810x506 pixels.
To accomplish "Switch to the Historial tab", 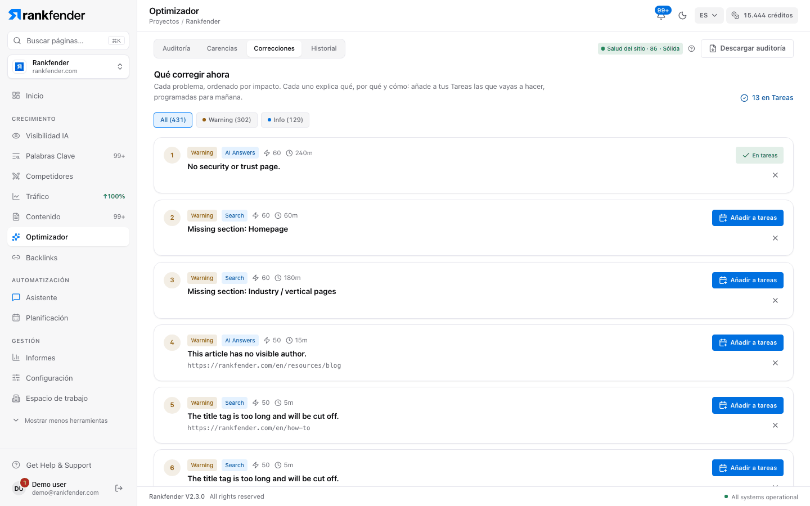I will click(x=324, y=48).
